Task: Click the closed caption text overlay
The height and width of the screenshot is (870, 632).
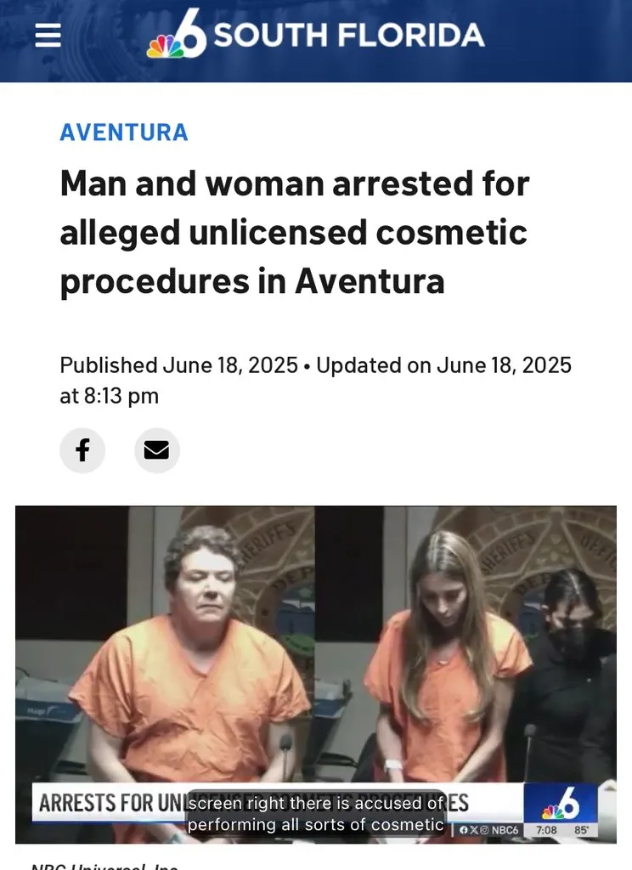Action: point(316,813)
